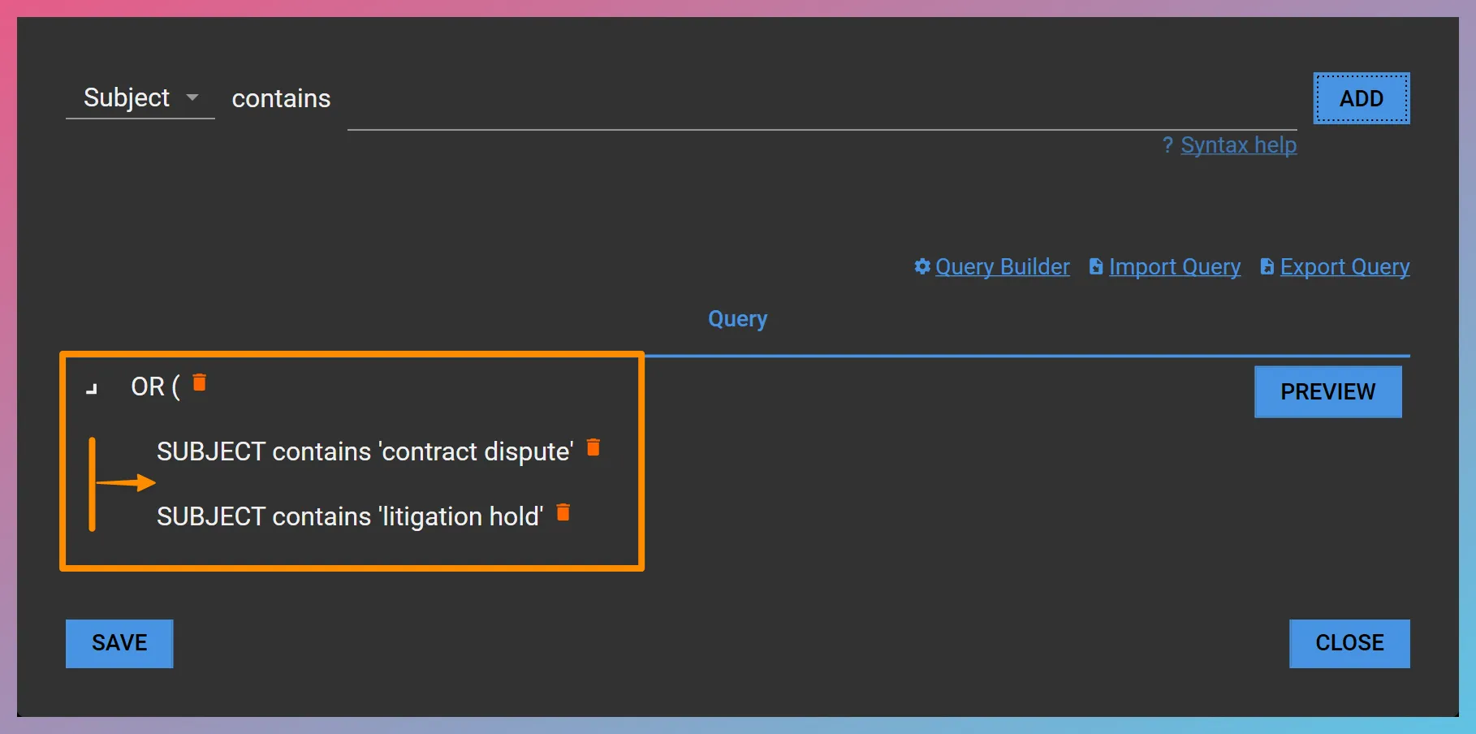Delete the OR group via its trash icon
The width and height of the screenshot is (1476, 734).
coord(200,383)
